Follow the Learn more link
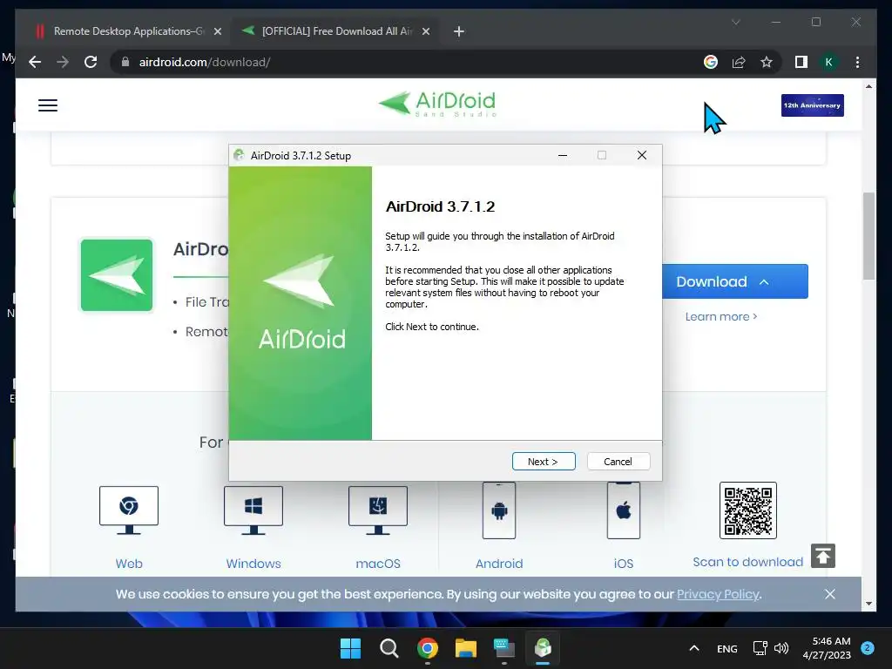The width and height of the screenshot is (892, 669). tap(720, 317)
